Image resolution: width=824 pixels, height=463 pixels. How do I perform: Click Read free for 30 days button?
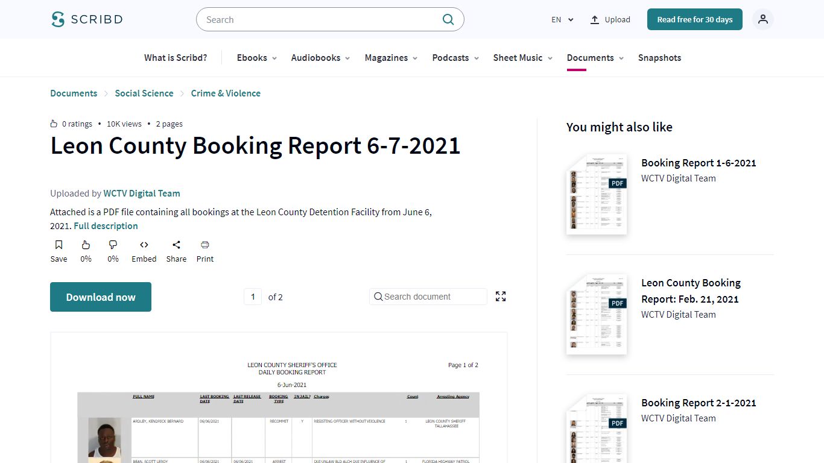point(695,19)
